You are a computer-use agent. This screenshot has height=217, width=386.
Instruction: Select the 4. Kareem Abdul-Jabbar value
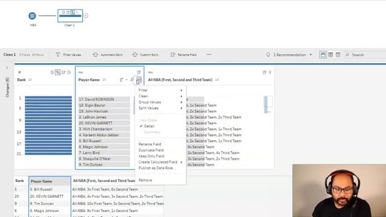click(104, 135)
